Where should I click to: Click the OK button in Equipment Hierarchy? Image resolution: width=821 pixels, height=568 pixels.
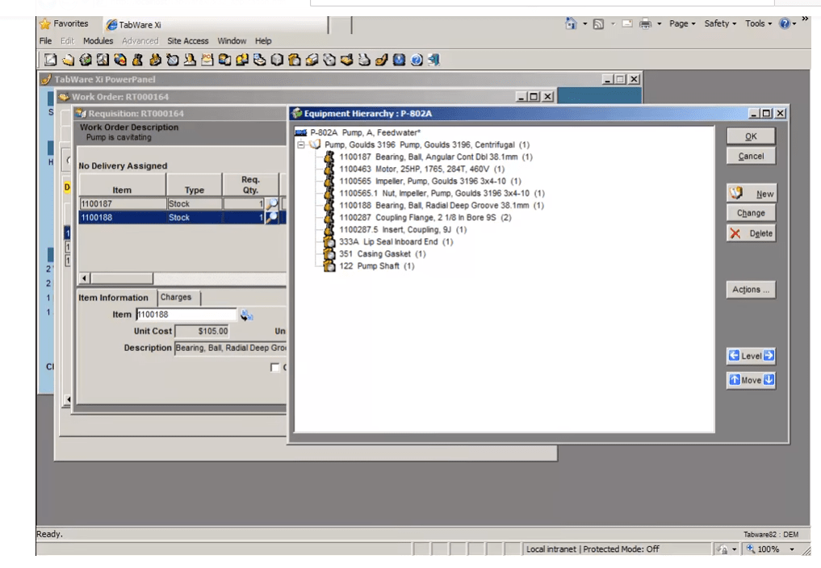[751, 136]
